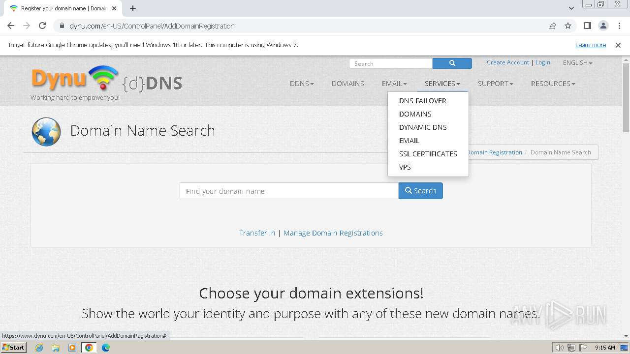630x354 pixels.
Task: Open Manage Domain Registrations link
Action: [333, 233]
